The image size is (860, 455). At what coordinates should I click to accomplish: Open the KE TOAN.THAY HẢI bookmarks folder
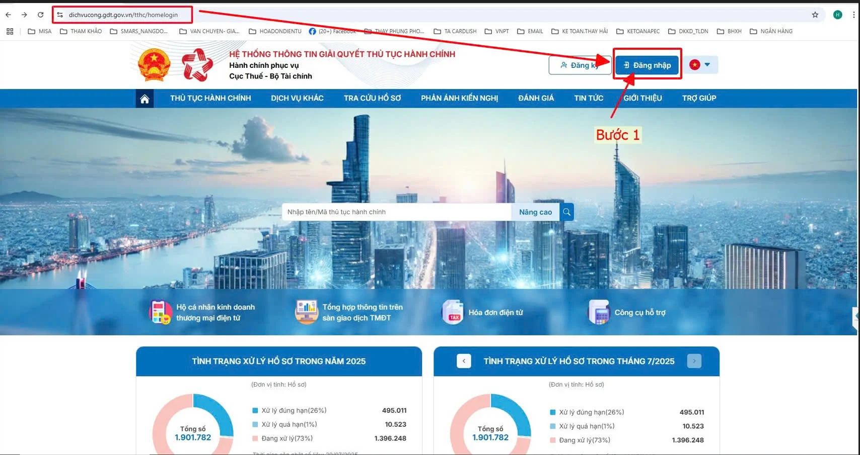tap(580, 31)
